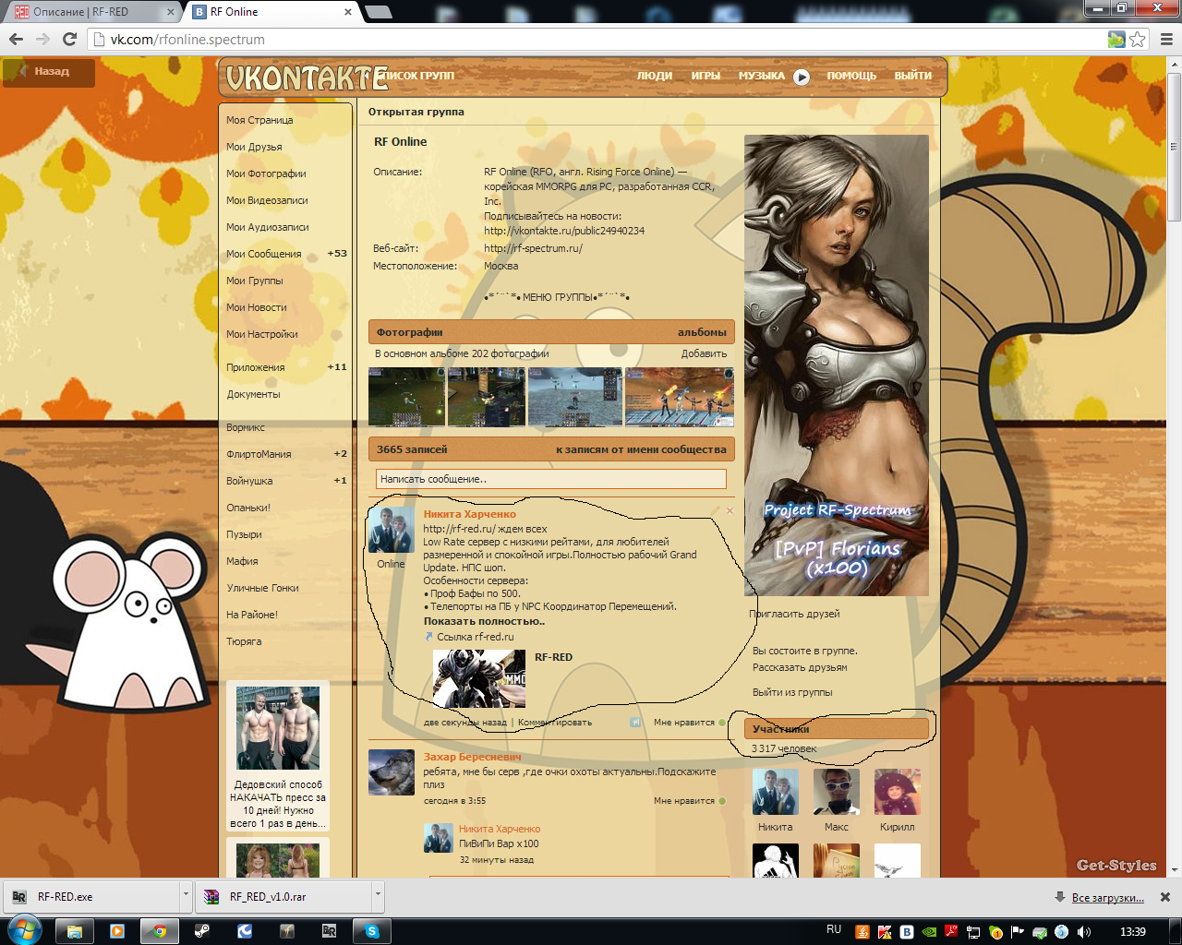Open the Chrome menu icon
Screen dimensions: 1182x945
(1166, 39)
